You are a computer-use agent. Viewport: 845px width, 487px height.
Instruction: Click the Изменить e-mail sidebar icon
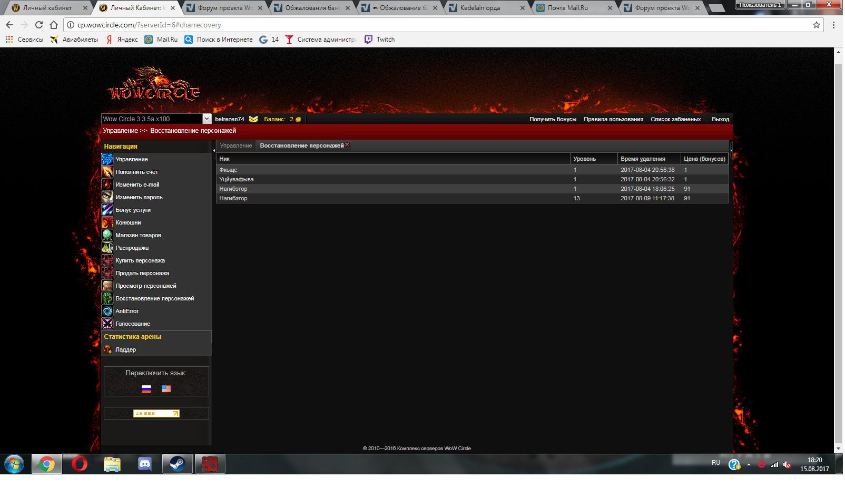click(107, 184)
